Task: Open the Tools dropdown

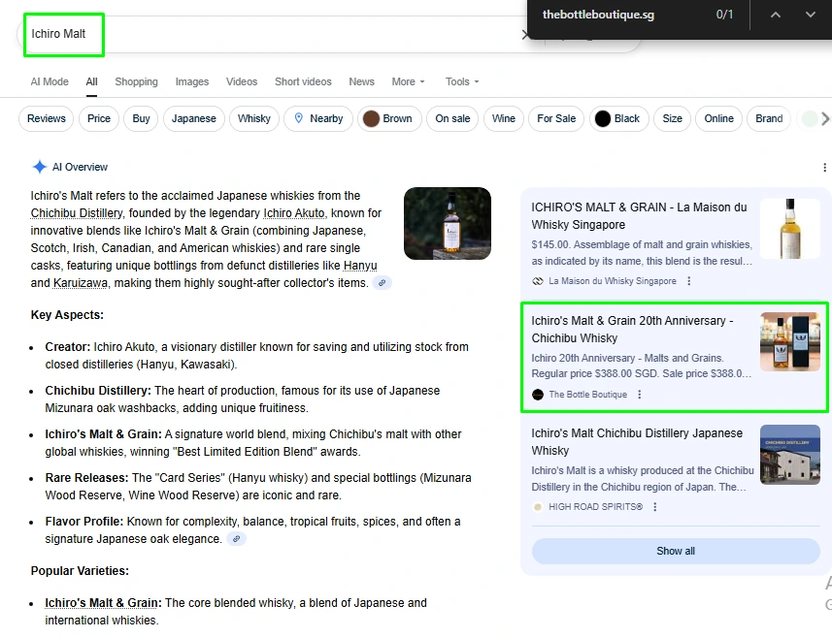Action: [461, 82]
